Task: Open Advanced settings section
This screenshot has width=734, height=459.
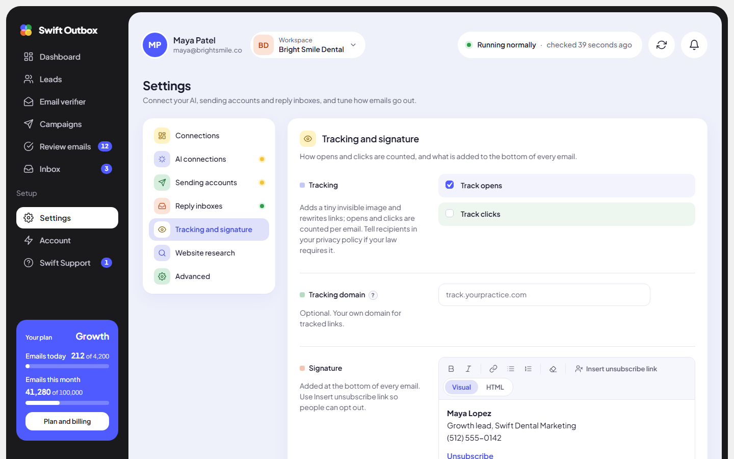Action: pos(209,276)
